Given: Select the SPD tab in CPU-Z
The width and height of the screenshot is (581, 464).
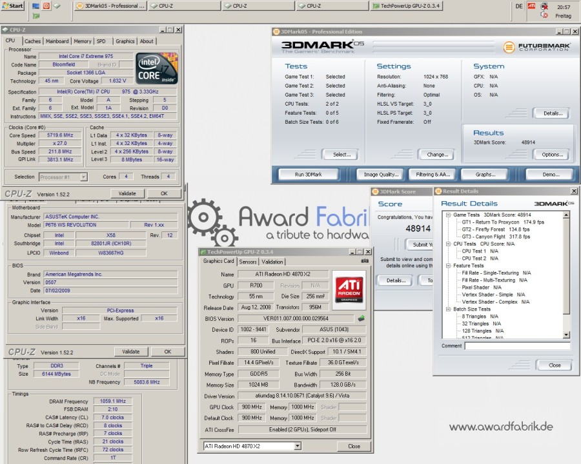Looking at the screenshot, I should pos(101,41).
